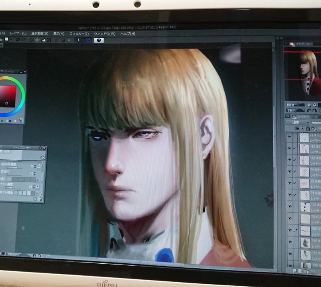
Task: Toggle eye of the layer with clipping arrow
Action: point(290,230)
